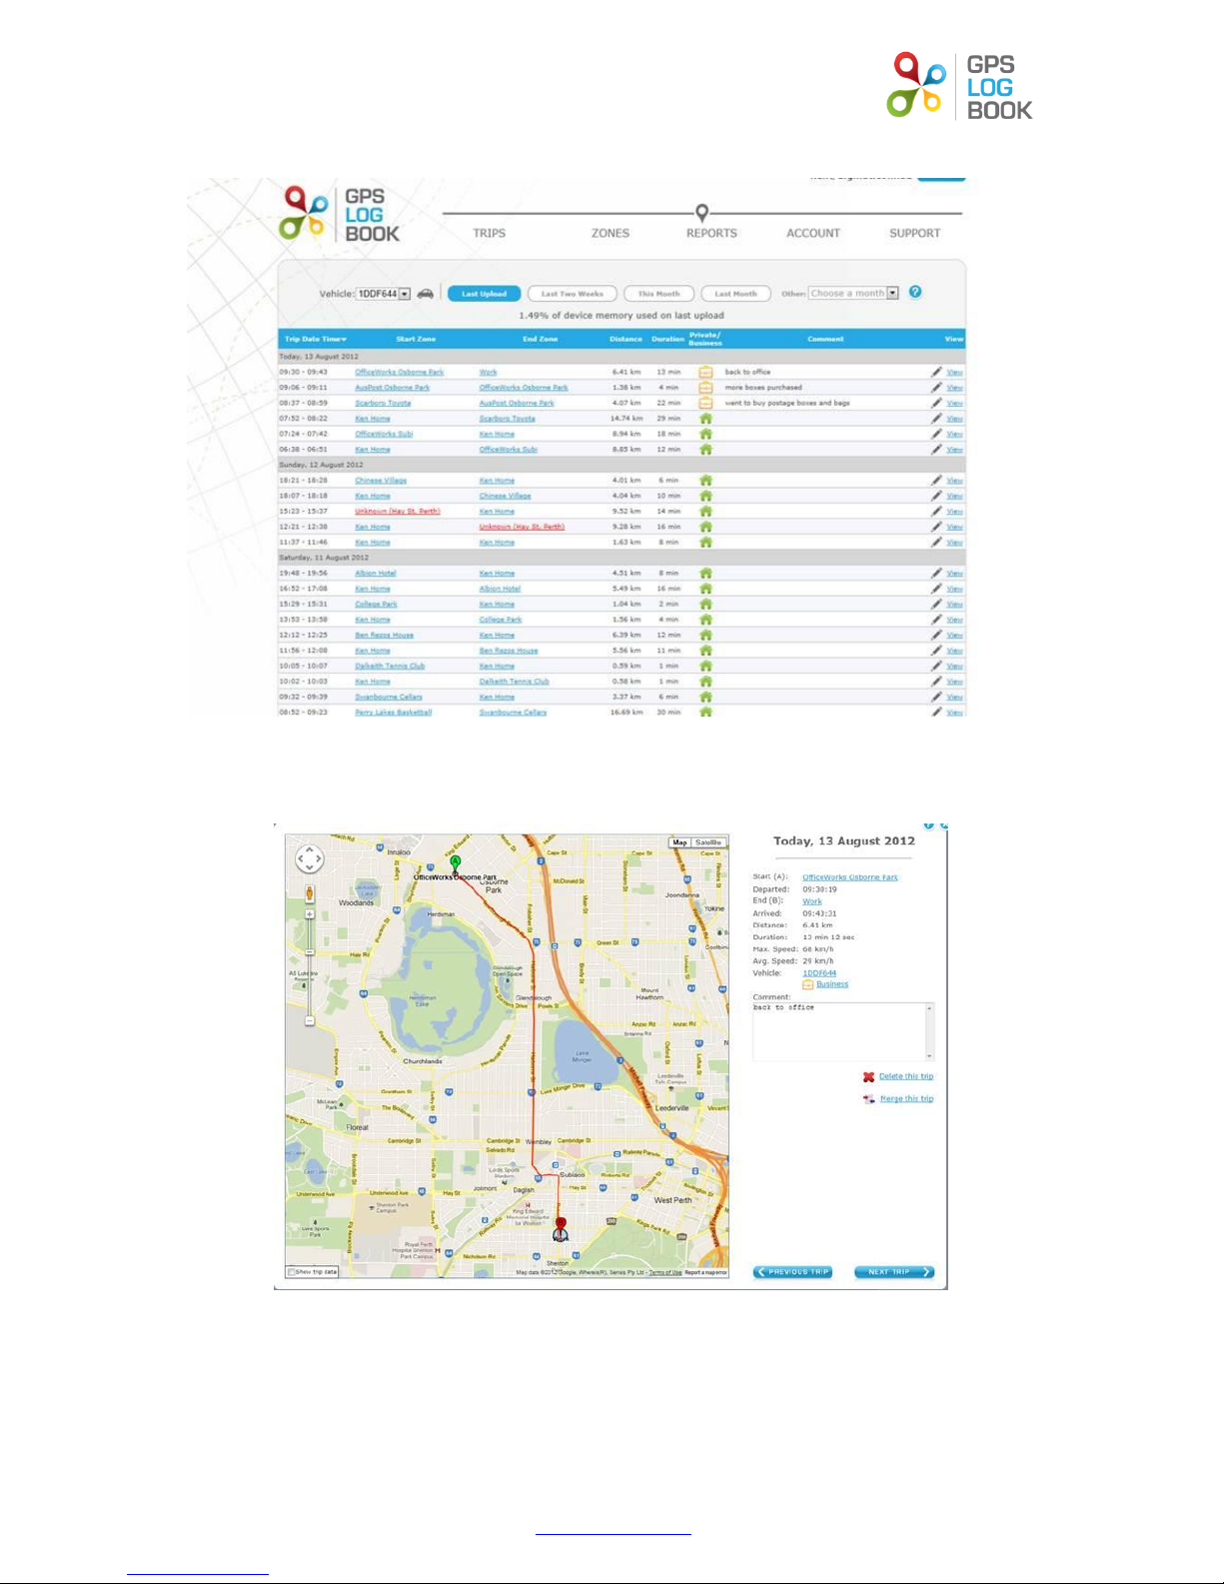The width and height of the screenshot is (1224, 1584).
Task: Sort by Trip Date Time column header
Action: [316, 339]
